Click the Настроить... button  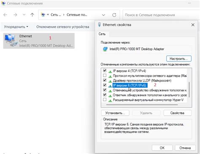pos(179,59)
